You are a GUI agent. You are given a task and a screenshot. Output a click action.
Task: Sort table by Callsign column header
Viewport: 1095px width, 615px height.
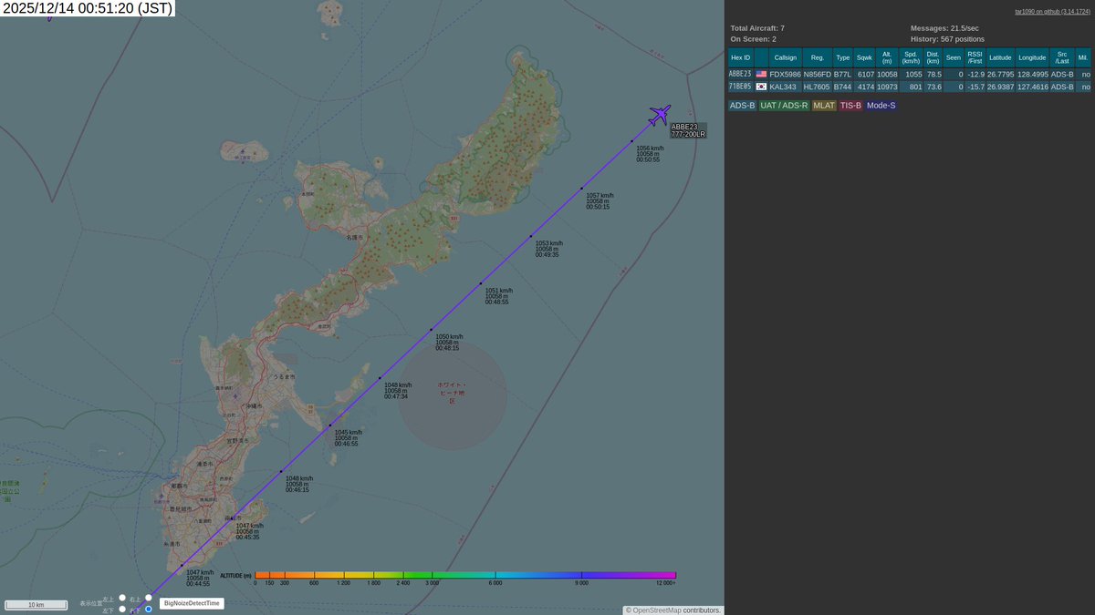785,57
